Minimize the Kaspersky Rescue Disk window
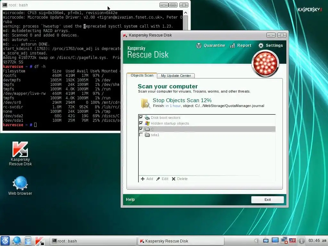Image resolution: width=328 pixels, height=246 pixels. click(x=271, y=35)
